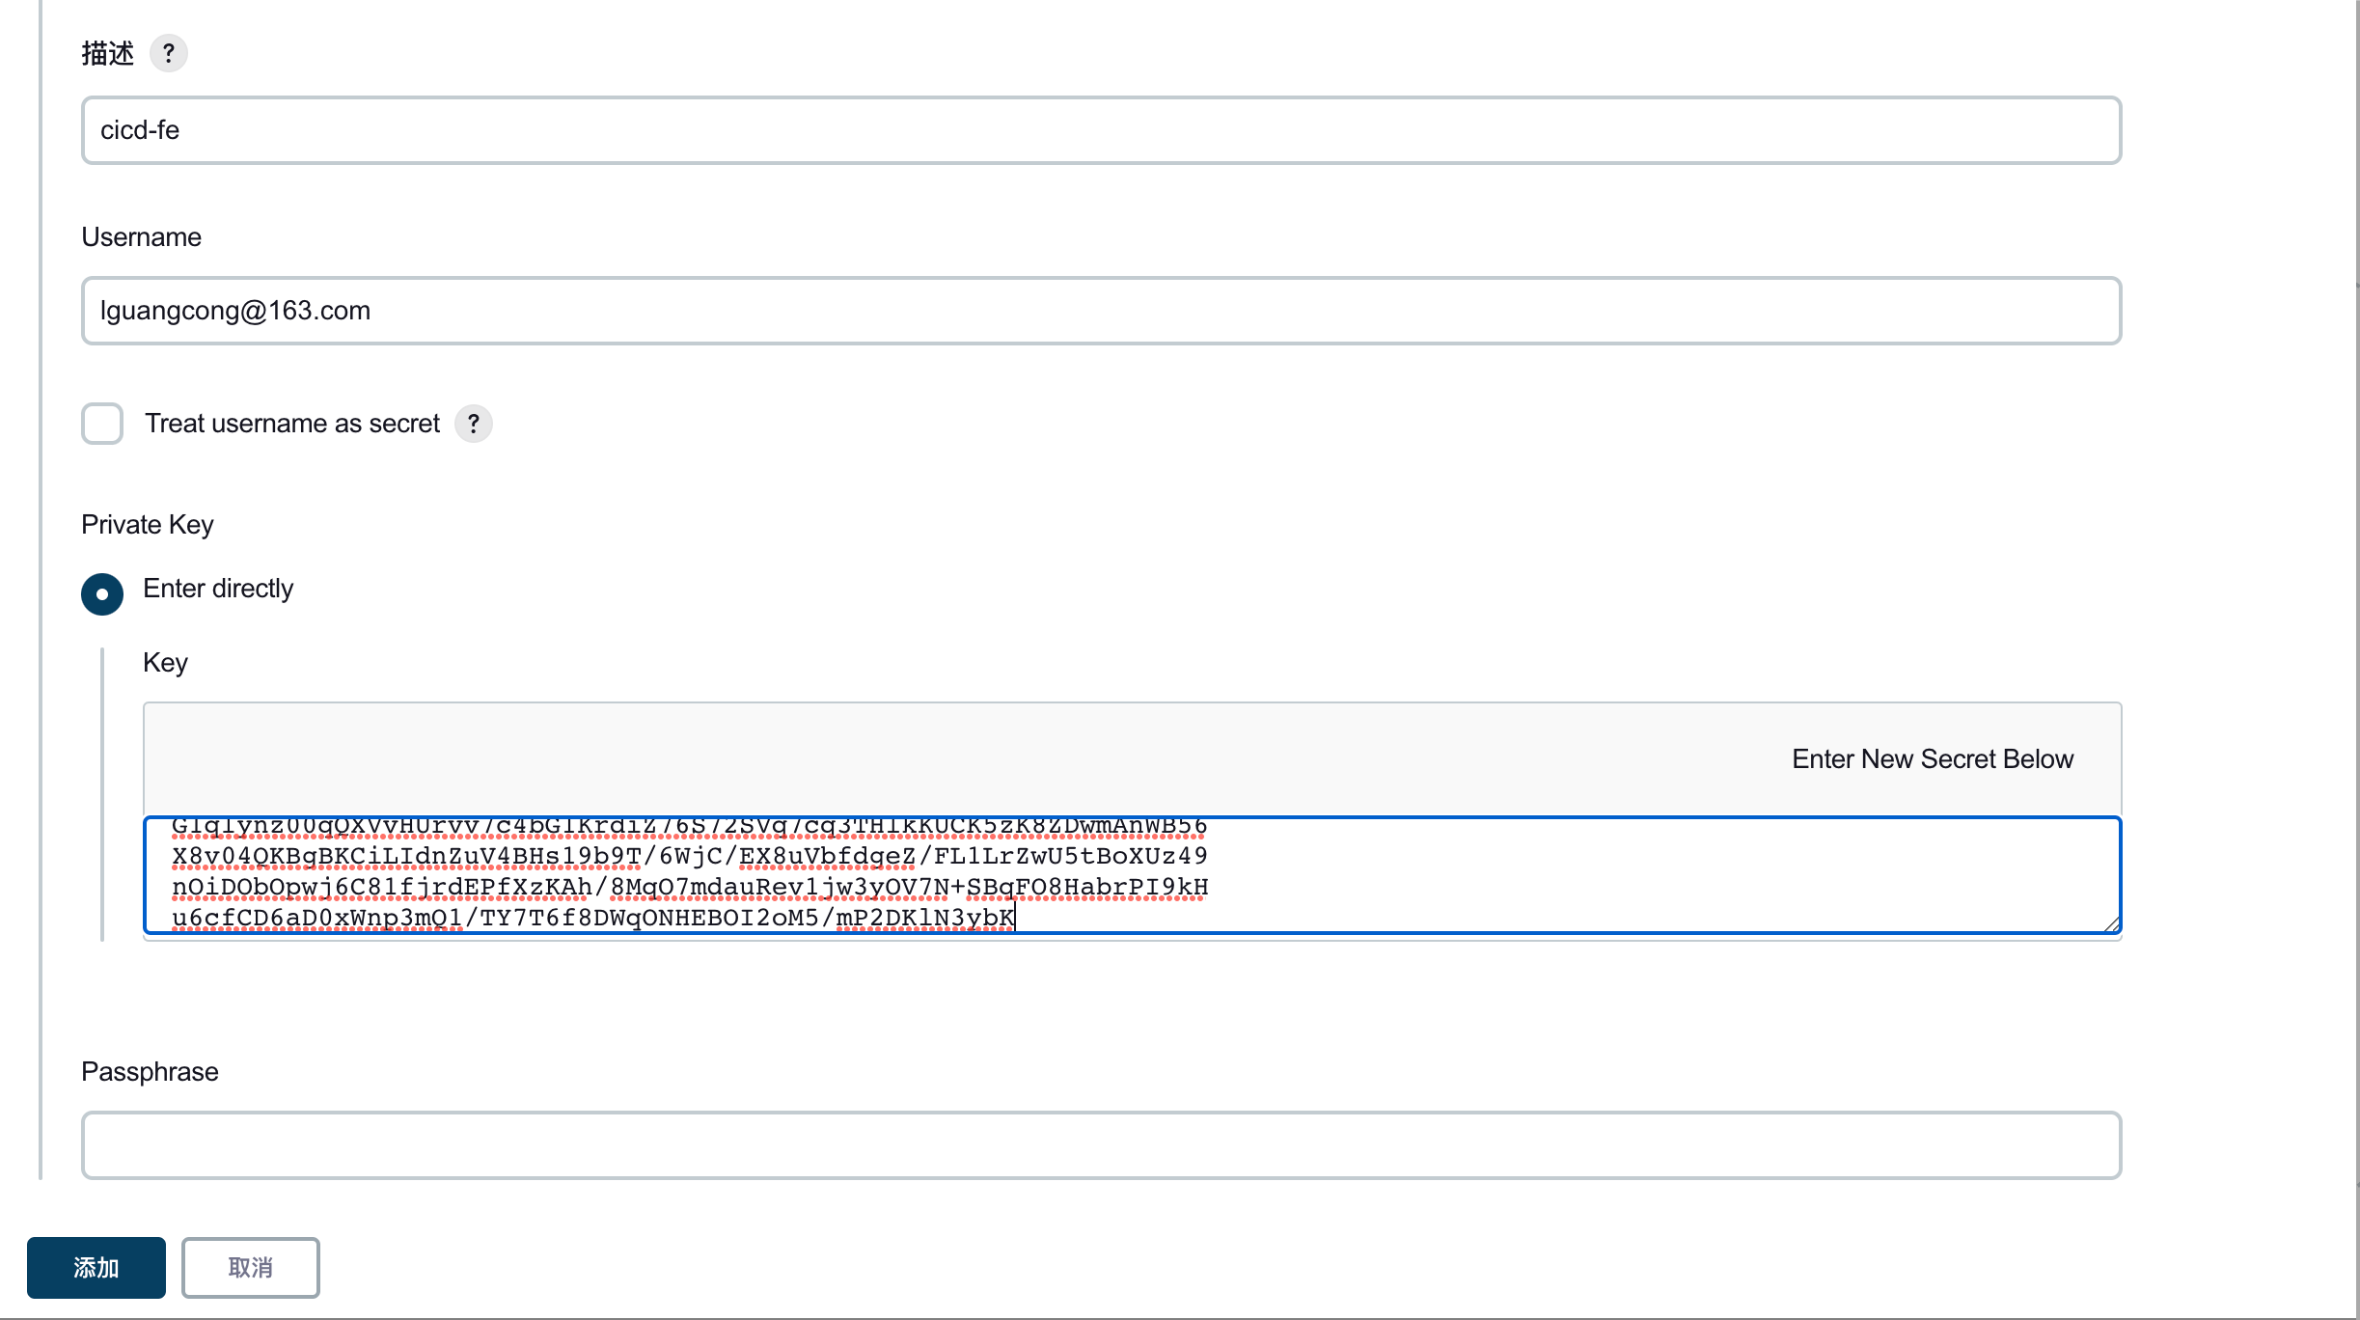Open the help icon beside 描述
The height and width of the screenshot is (1320, 2360).
[169, 53]
